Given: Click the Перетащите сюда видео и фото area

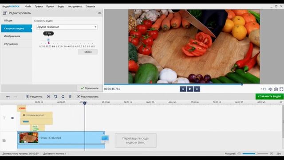Looking at the screenshot, I should (135, 140).
